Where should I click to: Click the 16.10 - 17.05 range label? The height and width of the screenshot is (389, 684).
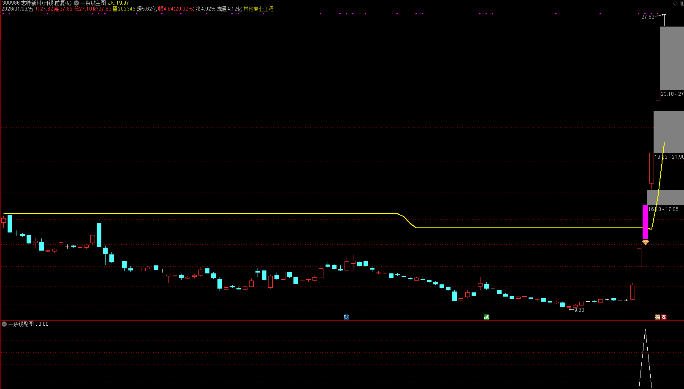click(x=663, y=209)
